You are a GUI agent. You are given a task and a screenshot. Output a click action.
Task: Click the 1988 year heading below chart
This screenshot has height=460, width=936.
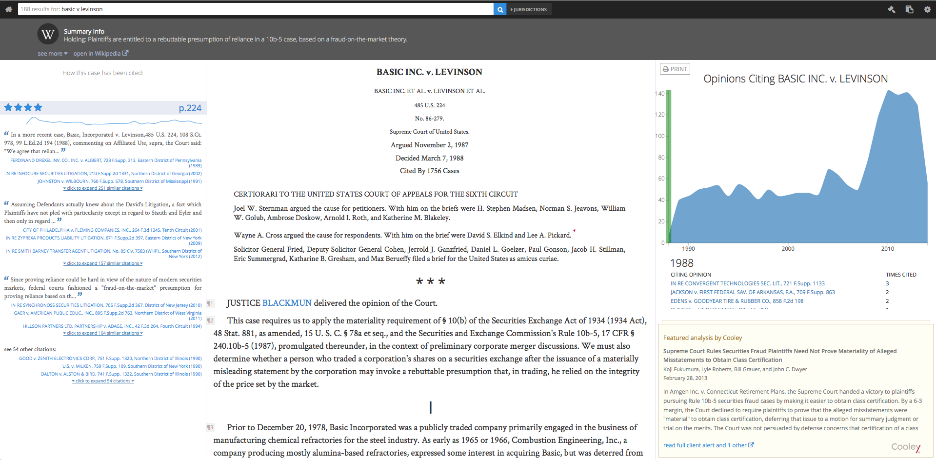(682, 263)
